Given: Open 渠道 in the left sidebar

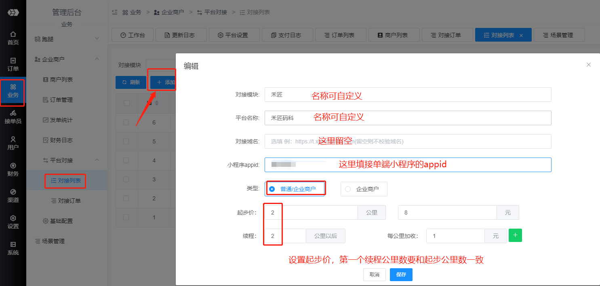Looking at the screenshot, I should tap(13, 196).
